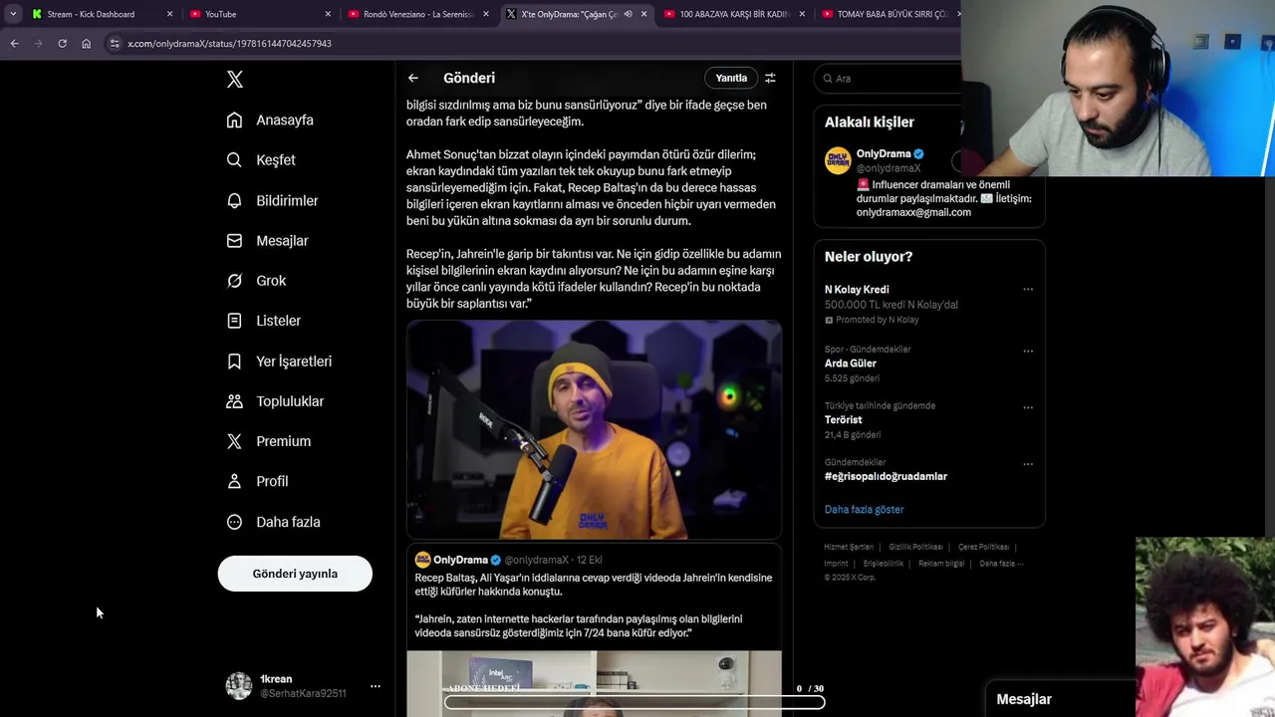
Task: Open options for N Kolay Kredi
Action: pyautogui.click(x=1028, y=290)
